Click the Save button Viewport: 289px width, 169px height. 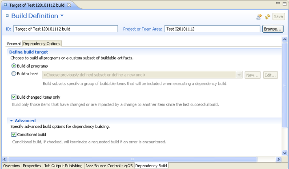point(278,17)
